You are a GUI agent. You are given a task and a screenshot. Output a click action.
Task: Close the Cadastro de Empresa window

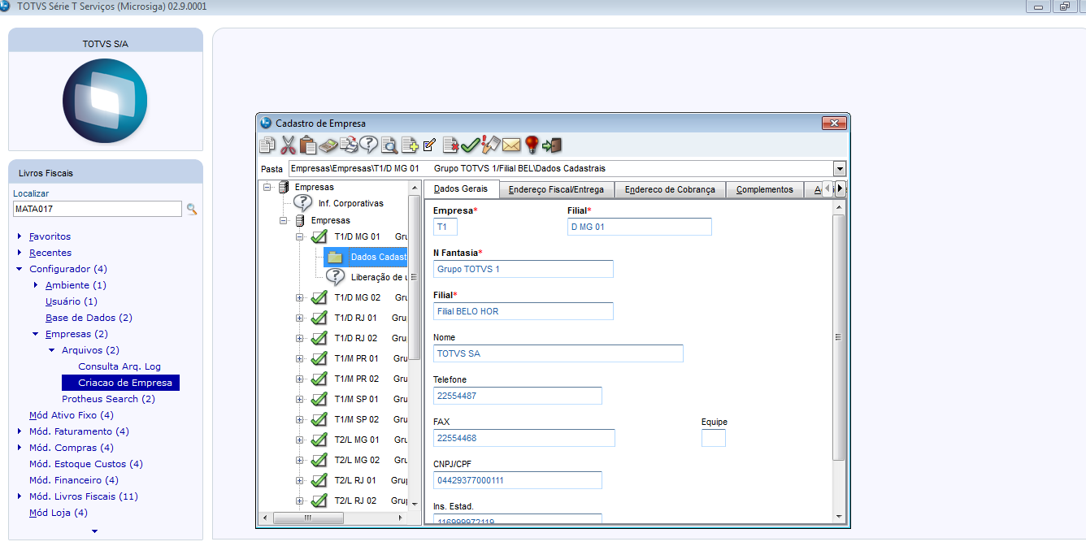[x=834, y=123]
